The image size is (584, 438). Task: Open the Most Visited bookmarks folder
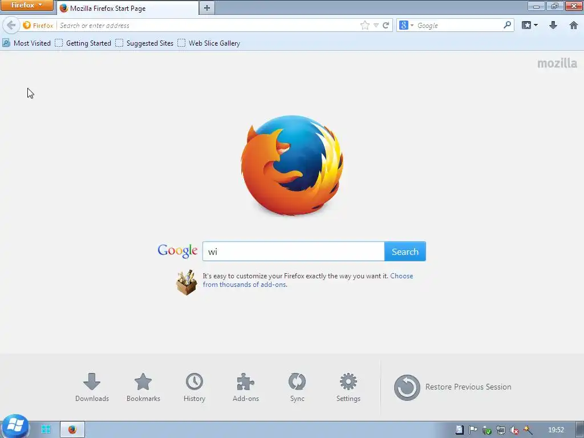26,43
